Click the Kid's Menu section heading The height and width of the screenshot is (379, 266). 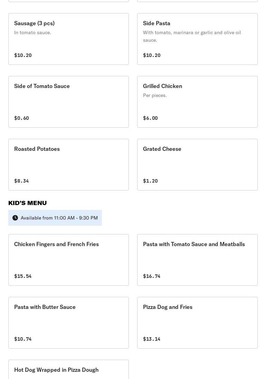click(28, 203)
